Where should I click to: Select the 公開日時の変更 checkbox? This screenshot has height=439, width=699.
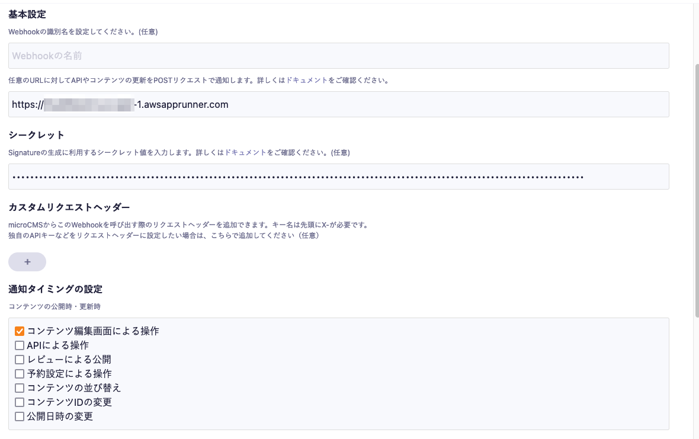click(20, 416)
